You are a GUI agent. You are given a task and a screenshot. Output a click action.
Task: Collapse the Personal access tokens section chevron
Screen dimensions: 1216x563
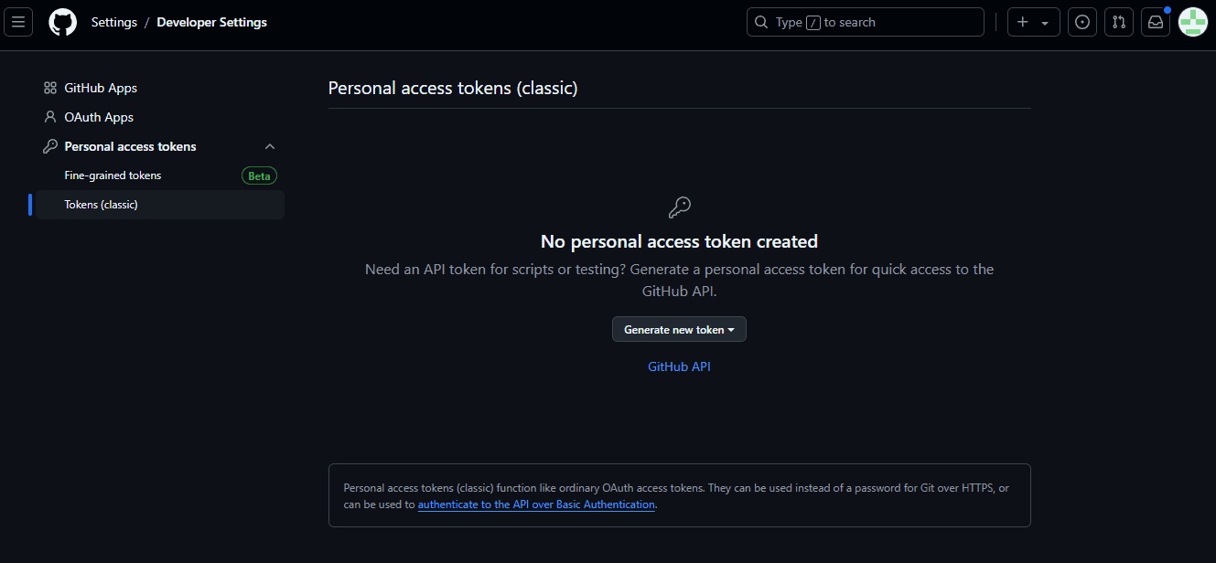[x=270, y=146]
